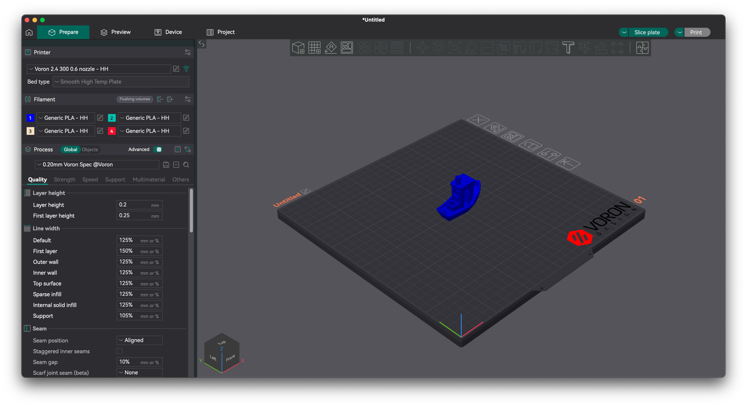Collapse the sidebar with arrow icon
The width and height of the screenshot is (747, 406).
pyautogui.click(x=201, y=44)
